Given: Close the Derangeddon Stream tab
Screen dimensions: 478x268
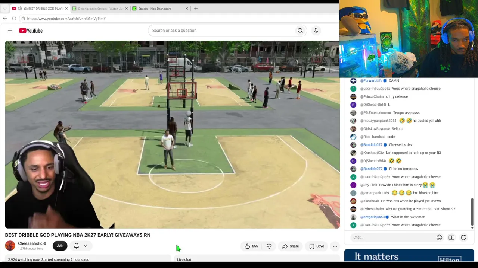Looking at the screenshot, I should tap(127, 9).
